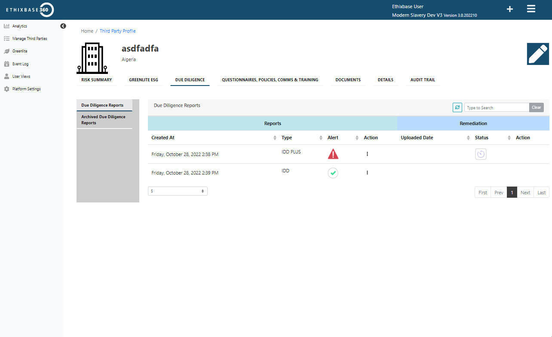Screen dimensions: 552x337
Task: Open the Analytics section via its chart icon
Action: coord(7,26)
